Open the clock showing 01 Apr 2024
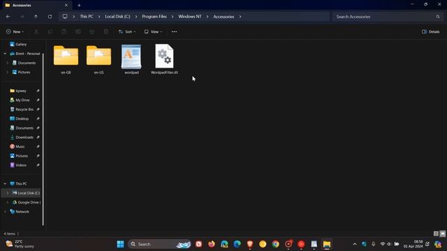 coord(413,244)
